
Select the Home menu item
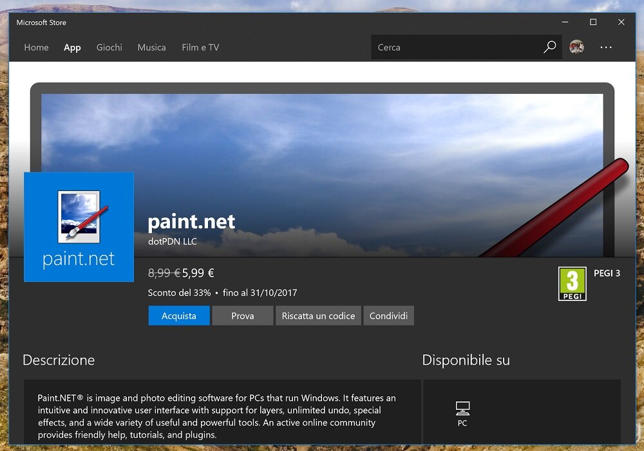pos(36,47)
